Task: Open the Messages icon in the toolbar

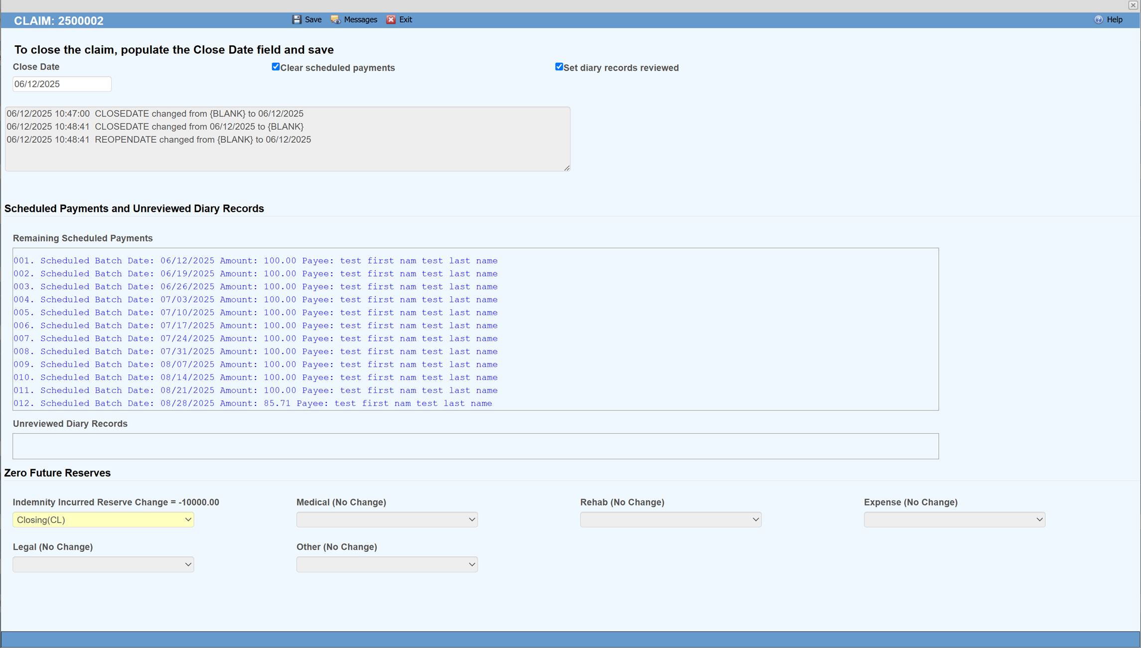Action: pyautogui.click(x=335, y=19)
